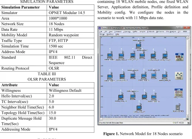The width and height of the screenshot is (192, 139).
Task: Click the 'Show the Network Showcase Pane' status text
Action: (x=111, y=123)
